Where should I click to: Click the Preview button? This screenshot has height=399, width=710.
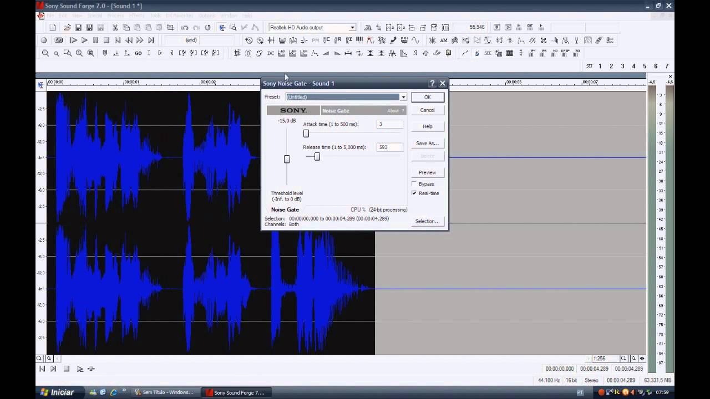coord(427,172)
